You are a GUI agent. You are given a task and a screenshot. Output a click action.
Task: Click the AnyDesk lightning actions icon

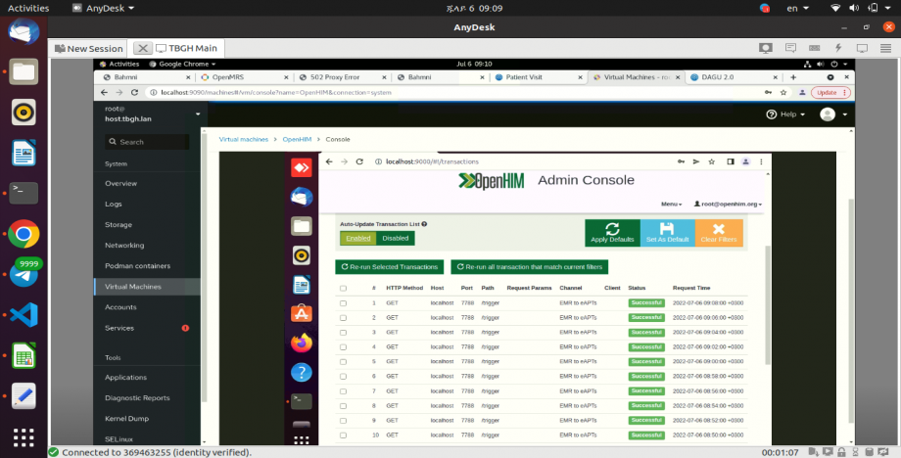[837, 48]
